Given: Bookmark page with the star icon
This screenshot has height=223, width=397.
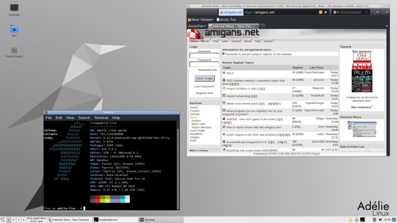Looking at the screenshot, I should [x=326, y=12].
